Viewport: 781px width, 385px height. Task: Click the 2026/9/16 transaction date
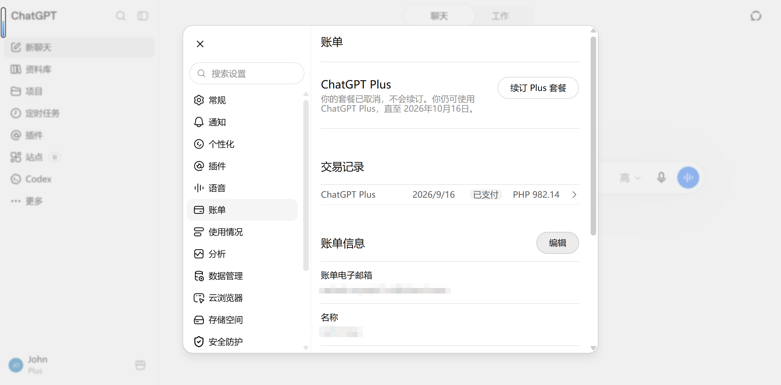pos(434,195)
